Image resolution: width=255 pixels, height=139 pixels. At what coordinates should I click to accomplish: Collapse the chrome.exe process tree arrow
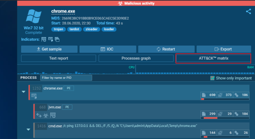click(23, 92)
